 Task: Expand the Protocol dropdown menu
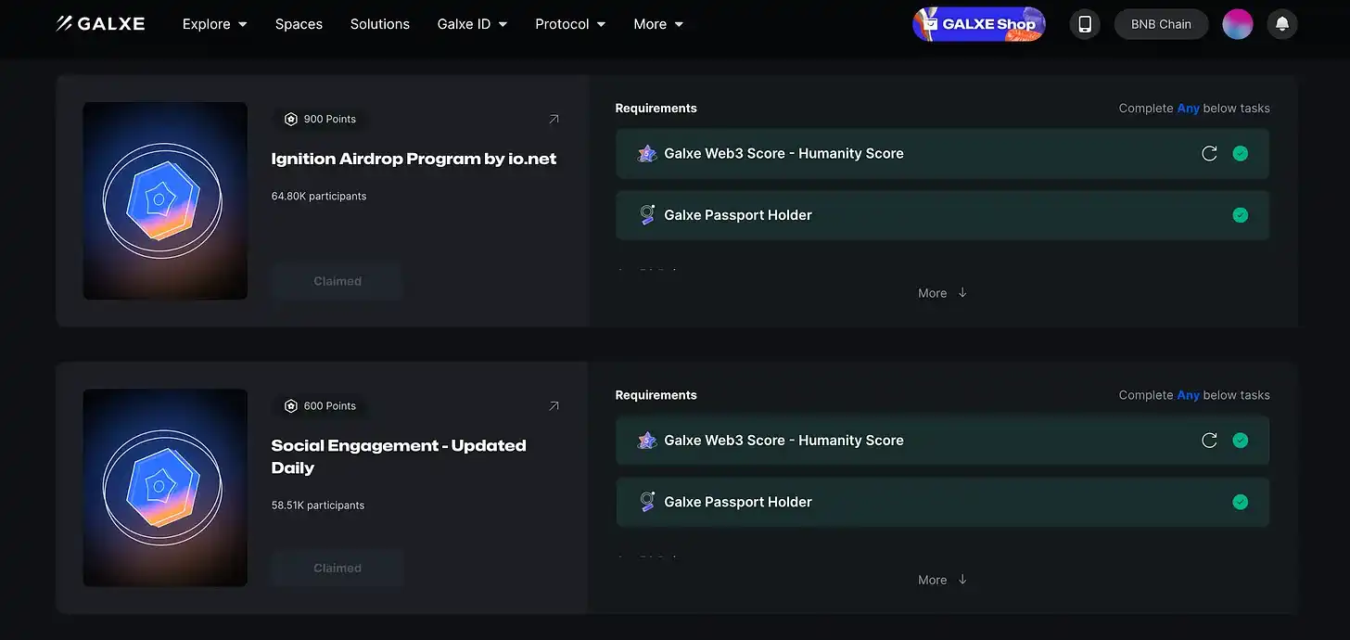point(570,24)
